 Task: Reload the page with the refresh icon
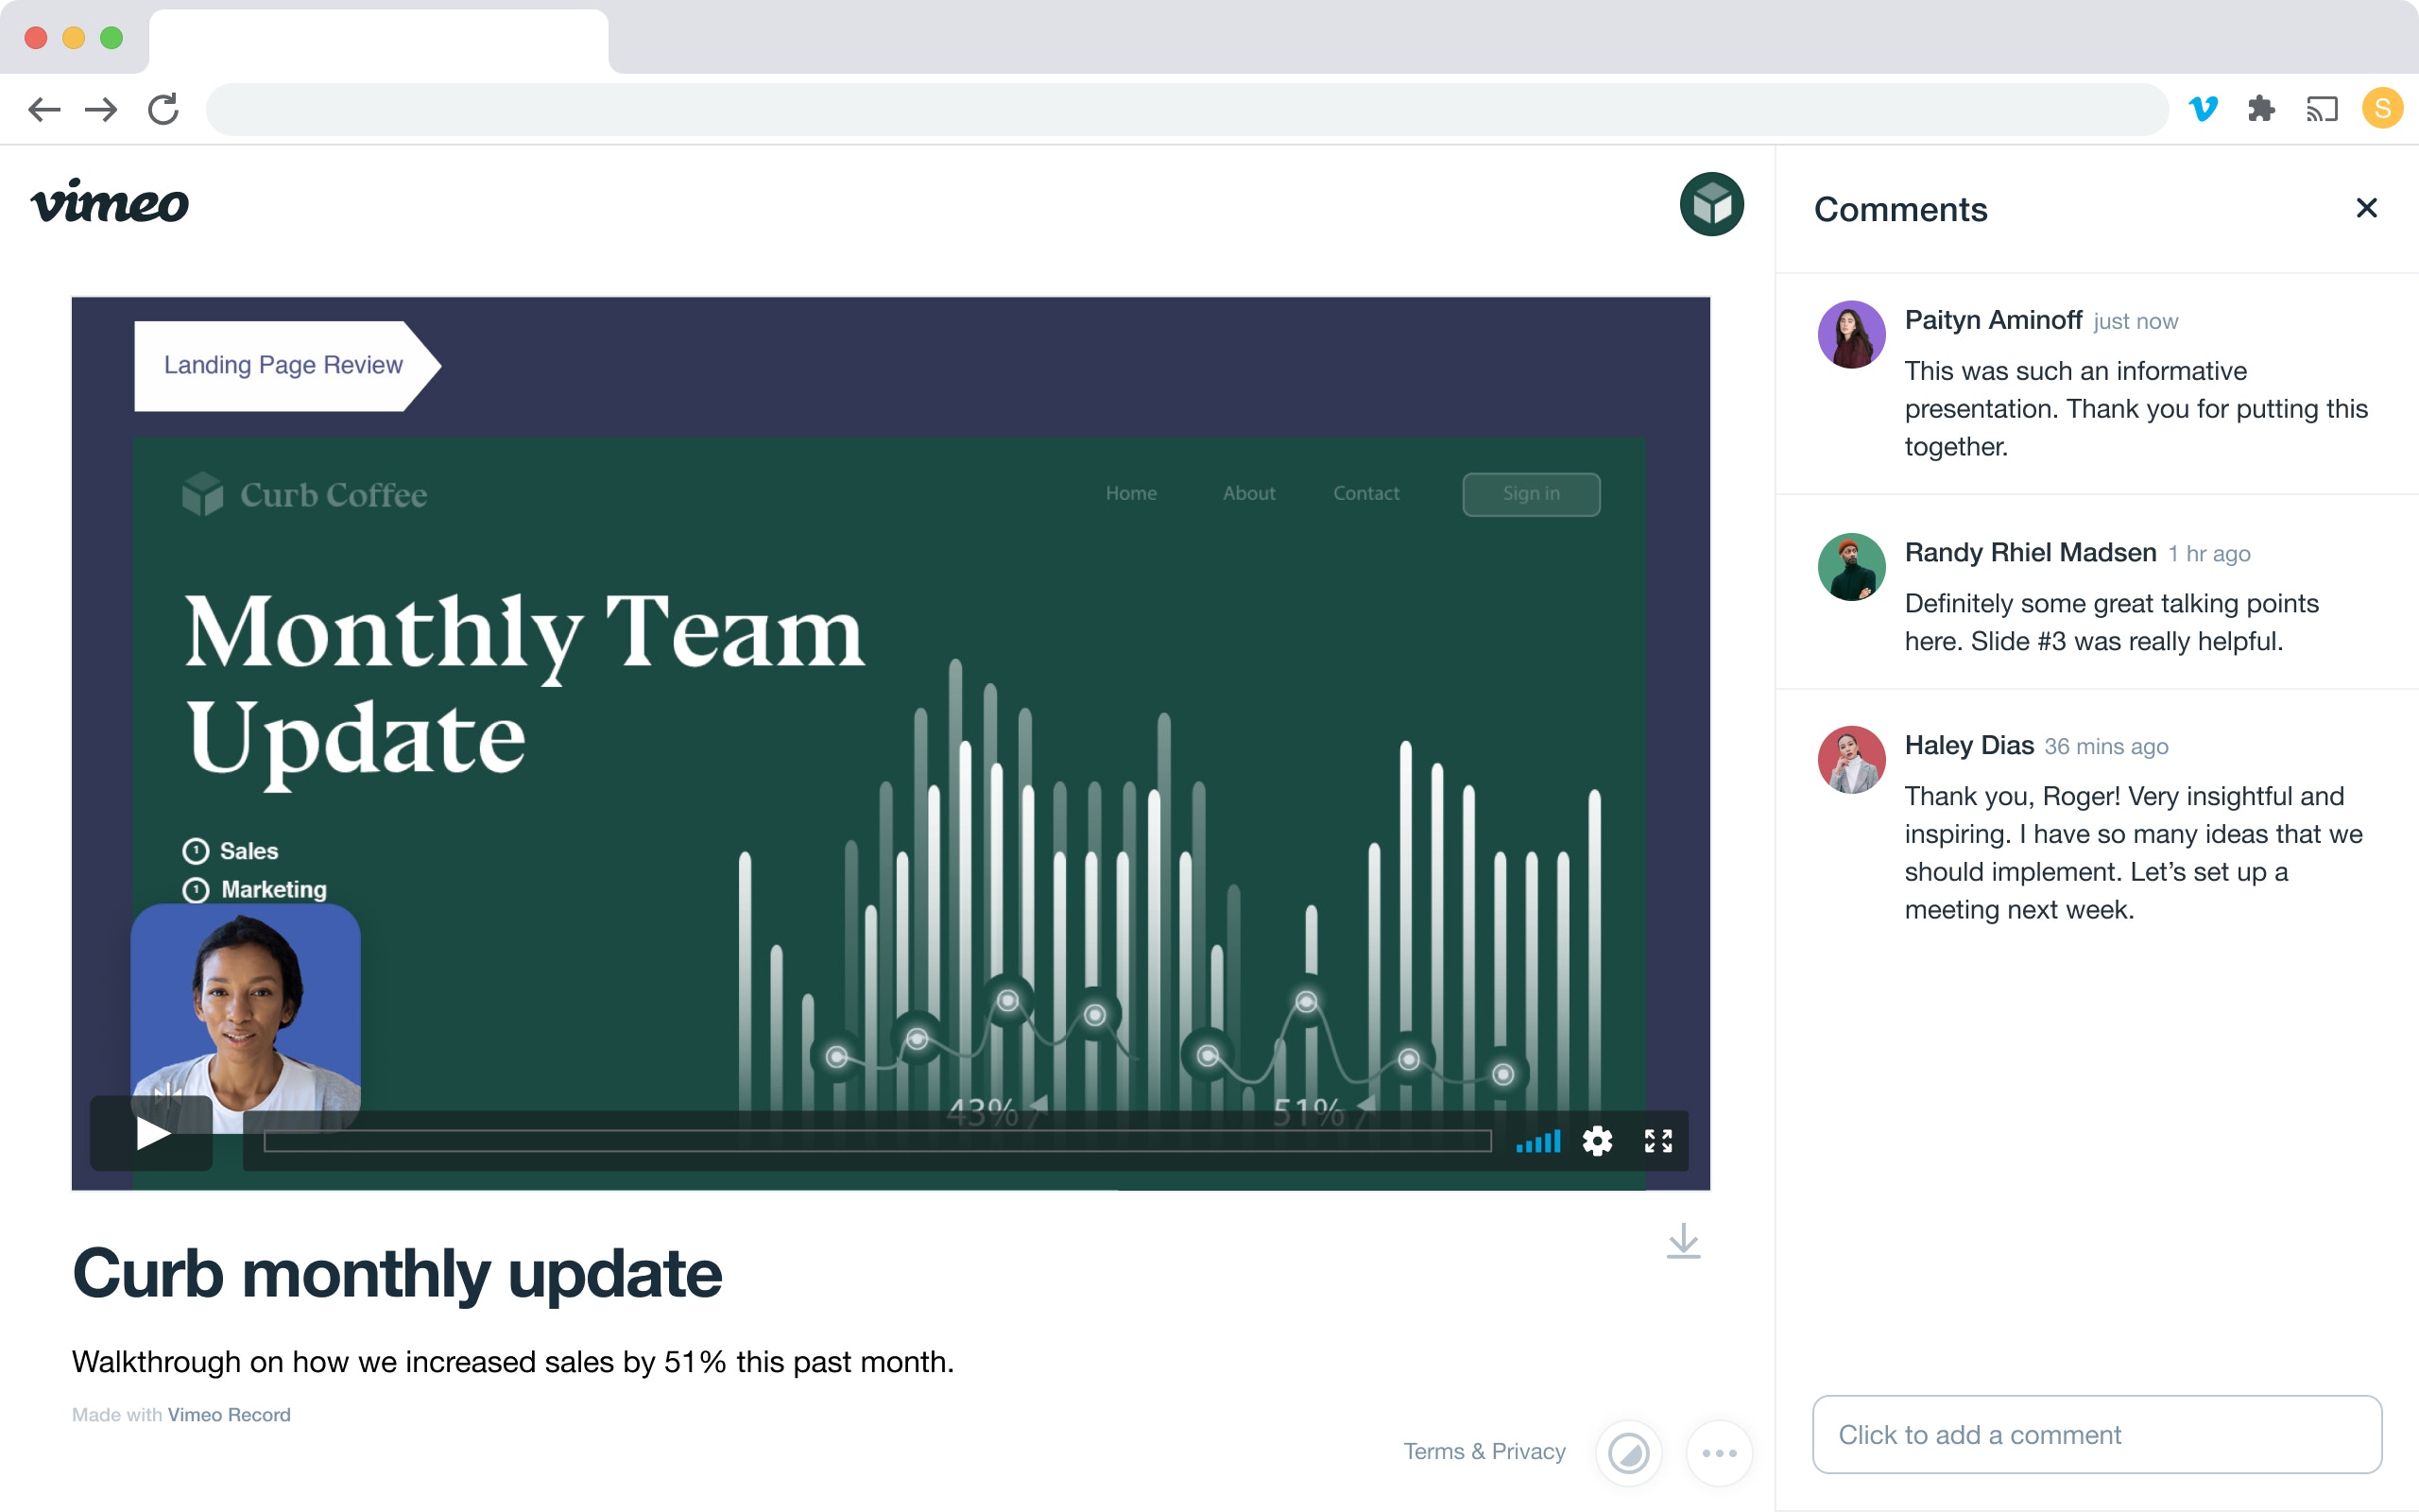click(163, 108)
